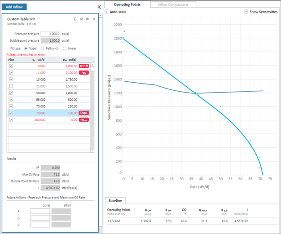Click the red '>PR' error badge in 1.000 row

pyautogui.click(x=84, y=73)
